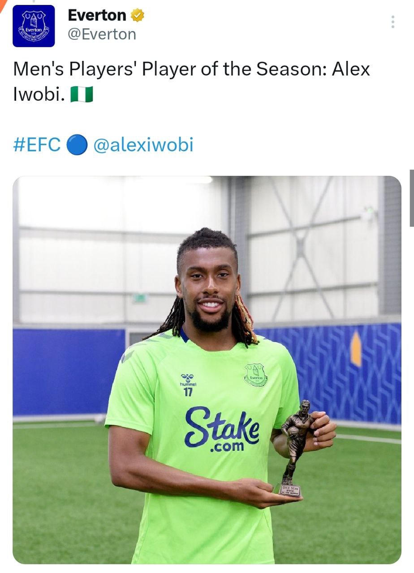Tap the Stake.com sponsor logo on the shirt
The width and height of the screenshot is (414, 573).
pos(221,429)
